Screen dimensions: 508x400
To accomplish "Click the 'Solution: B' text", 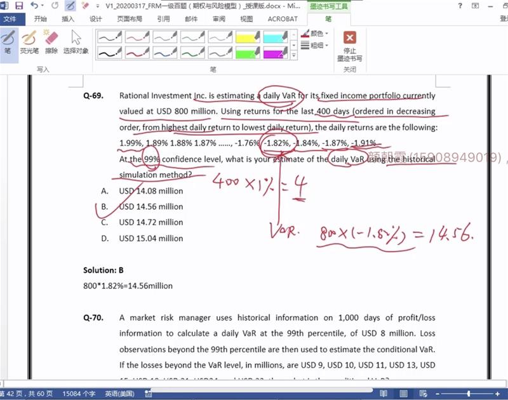I will (x=104, y=270).
